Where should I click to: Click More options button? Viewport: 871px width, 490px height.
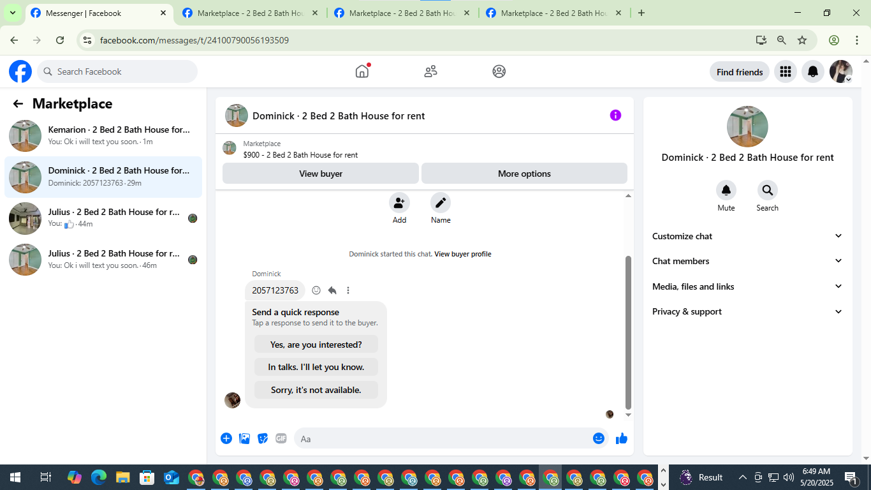(x=524, y=174)
